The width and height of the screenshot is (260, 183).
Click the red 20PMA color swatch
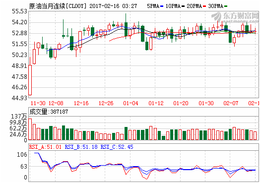pos(204,6)
